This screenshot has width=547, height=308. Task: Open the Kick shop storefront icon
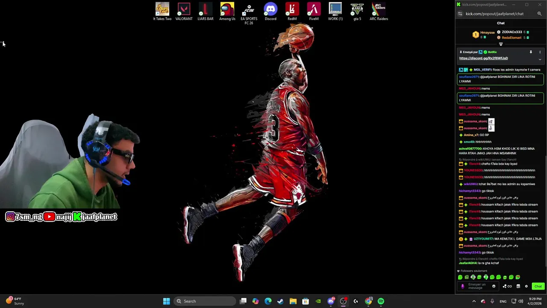click(518, 286)
